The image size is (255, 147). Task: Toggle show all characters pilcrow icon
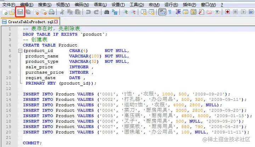[170, 12]
